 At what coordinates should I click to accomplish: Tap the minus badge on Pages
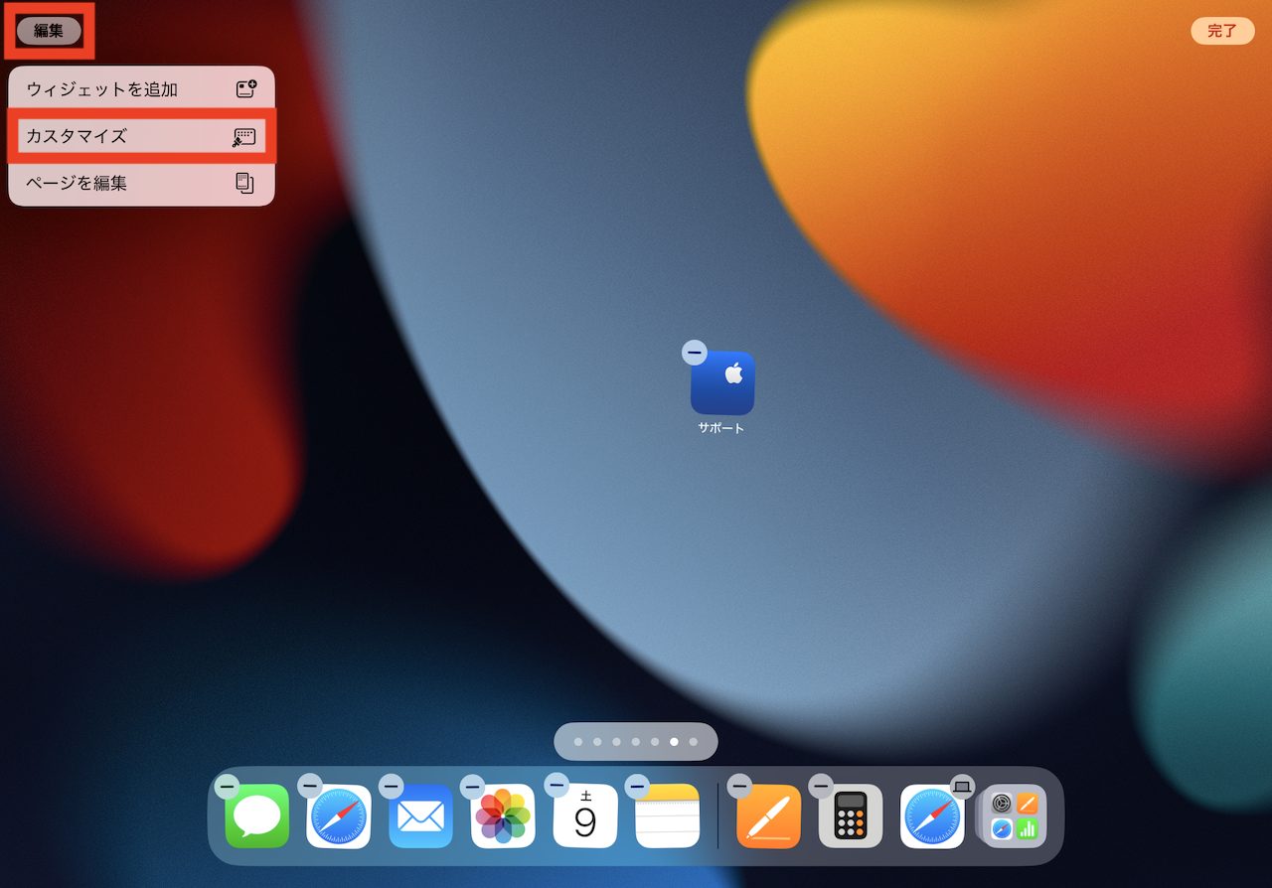(739, 787)
